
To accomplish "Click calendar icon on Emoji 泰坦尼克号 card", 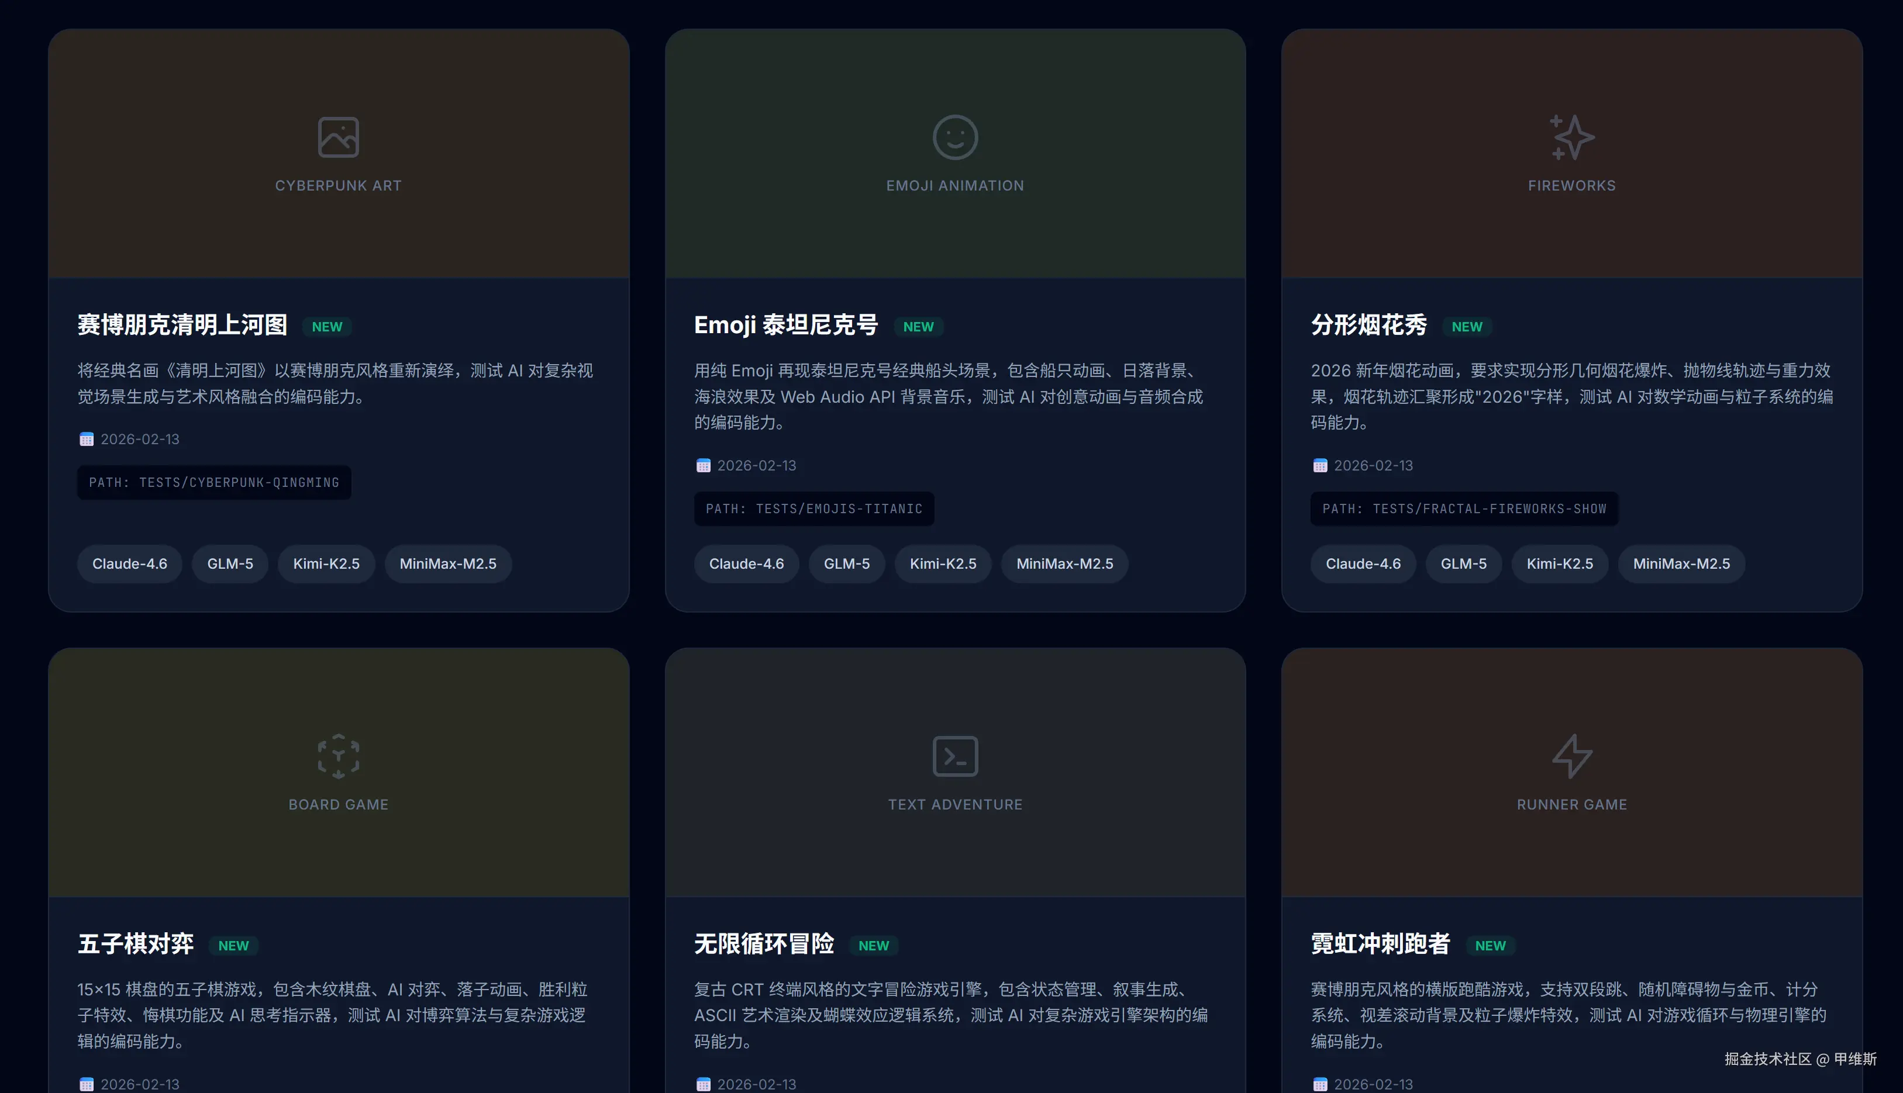I will click(703, 466).
